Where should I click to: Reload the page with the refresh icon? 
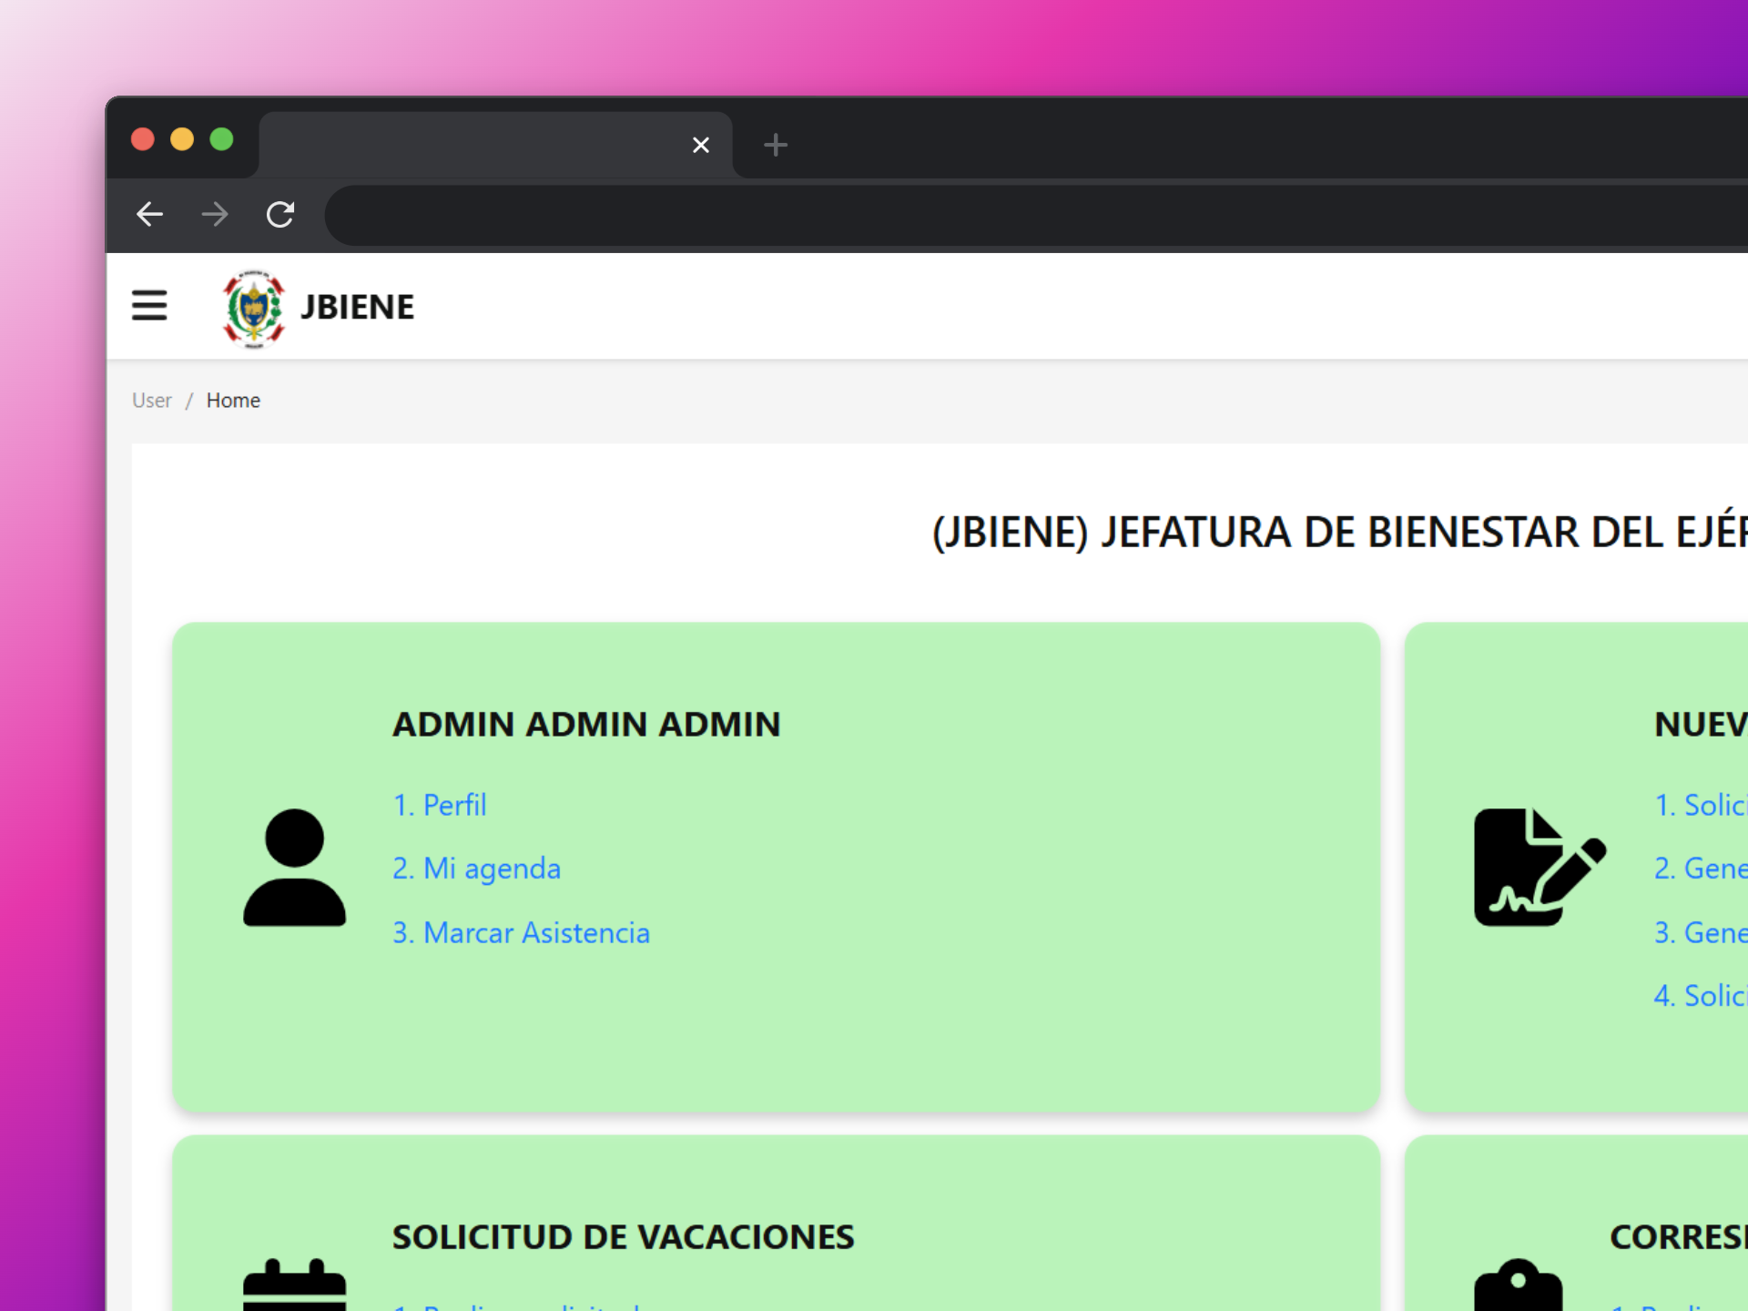coord(280,215)
